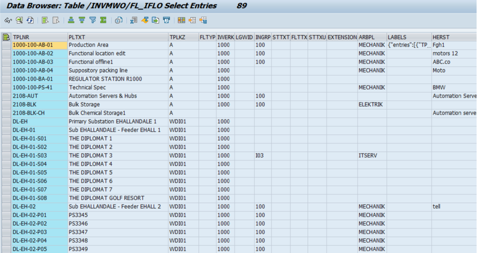Click the Total sigma icon
The height and width of the screenshot is (253, 477).
tap(103, 20)
